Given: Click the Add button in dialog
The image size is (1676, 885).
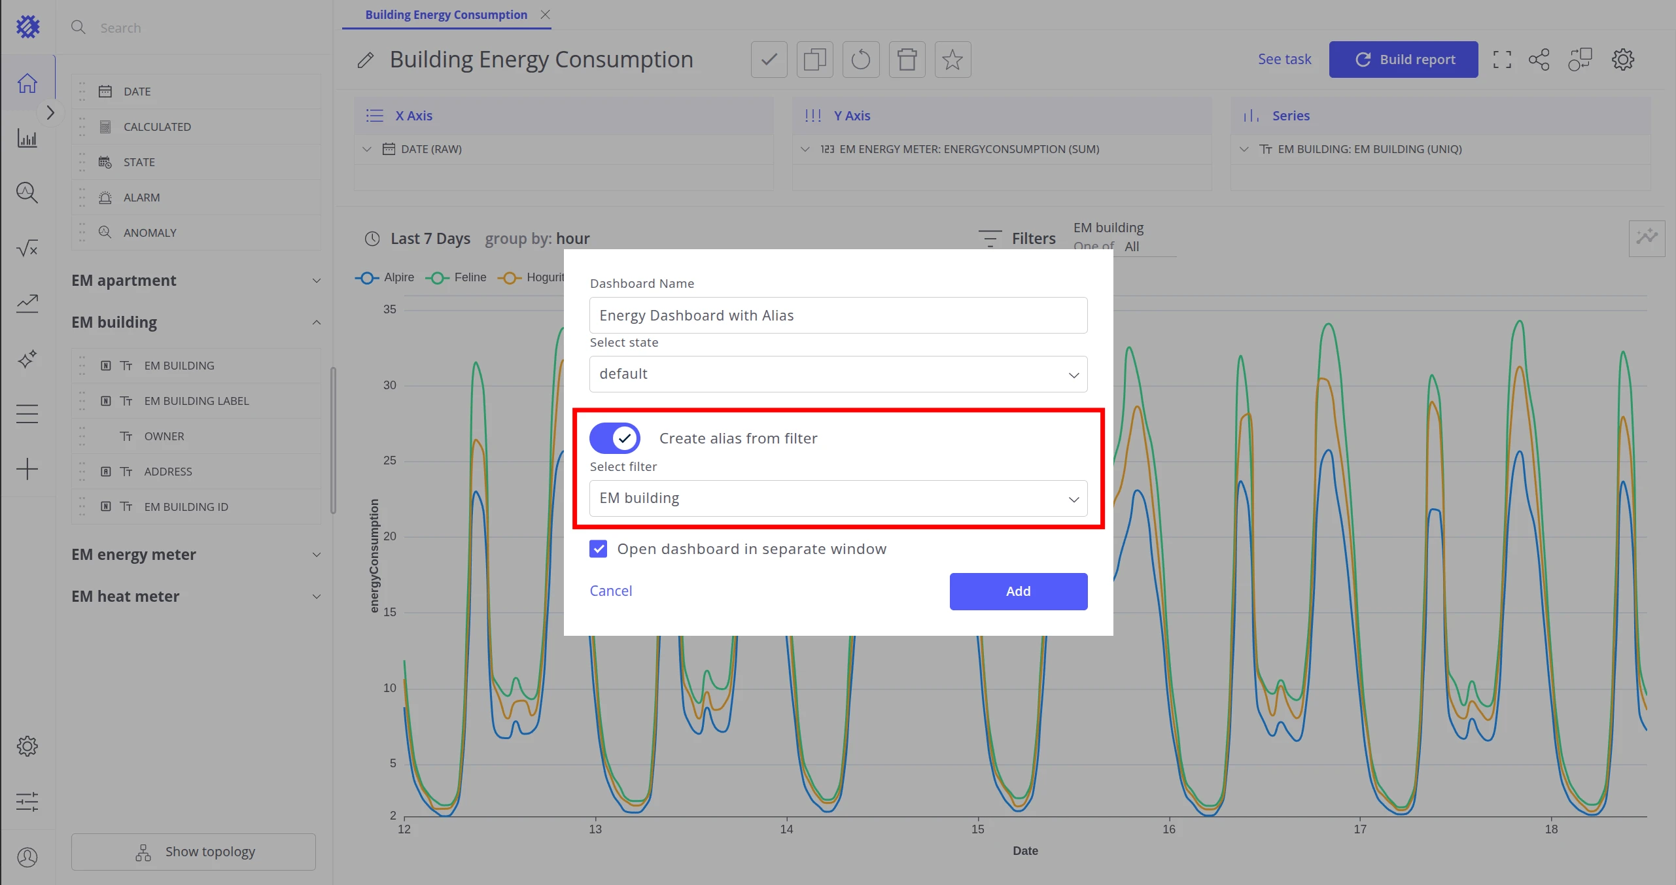Looking at the screenshot, I should [x=1018, y=591].
